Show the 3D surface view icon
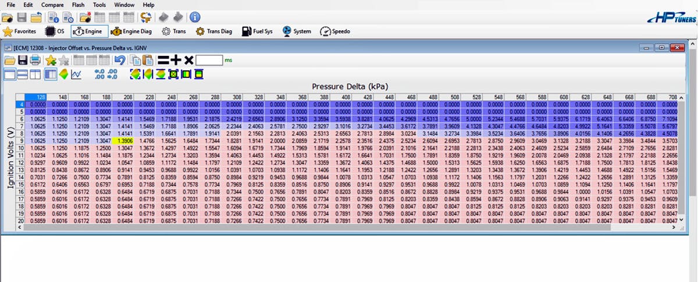This screenshot has width=698, height=282. 63,74
